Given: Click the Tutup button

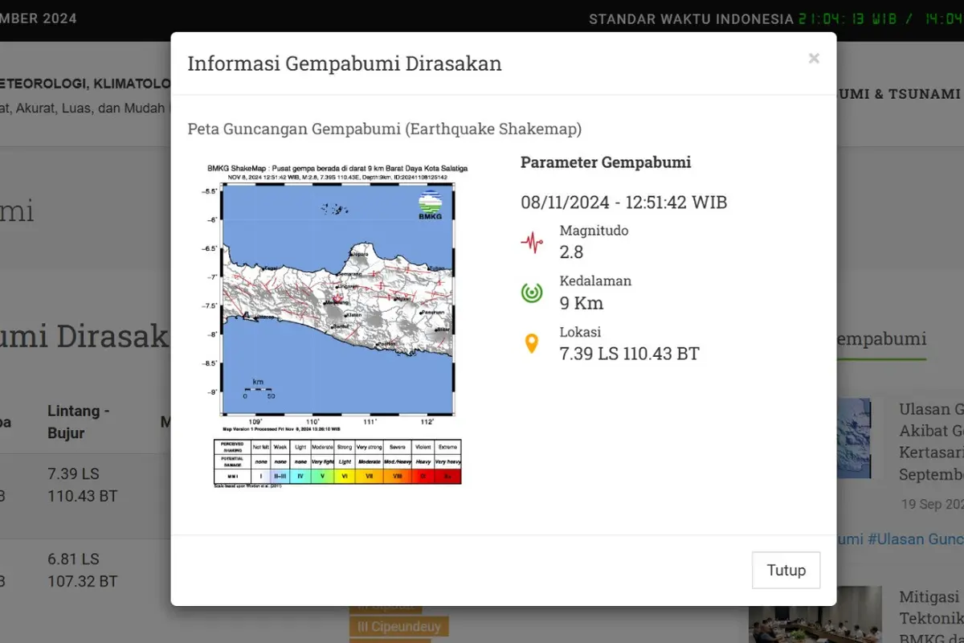Looking at the screenshot, I should coord(786,570).
